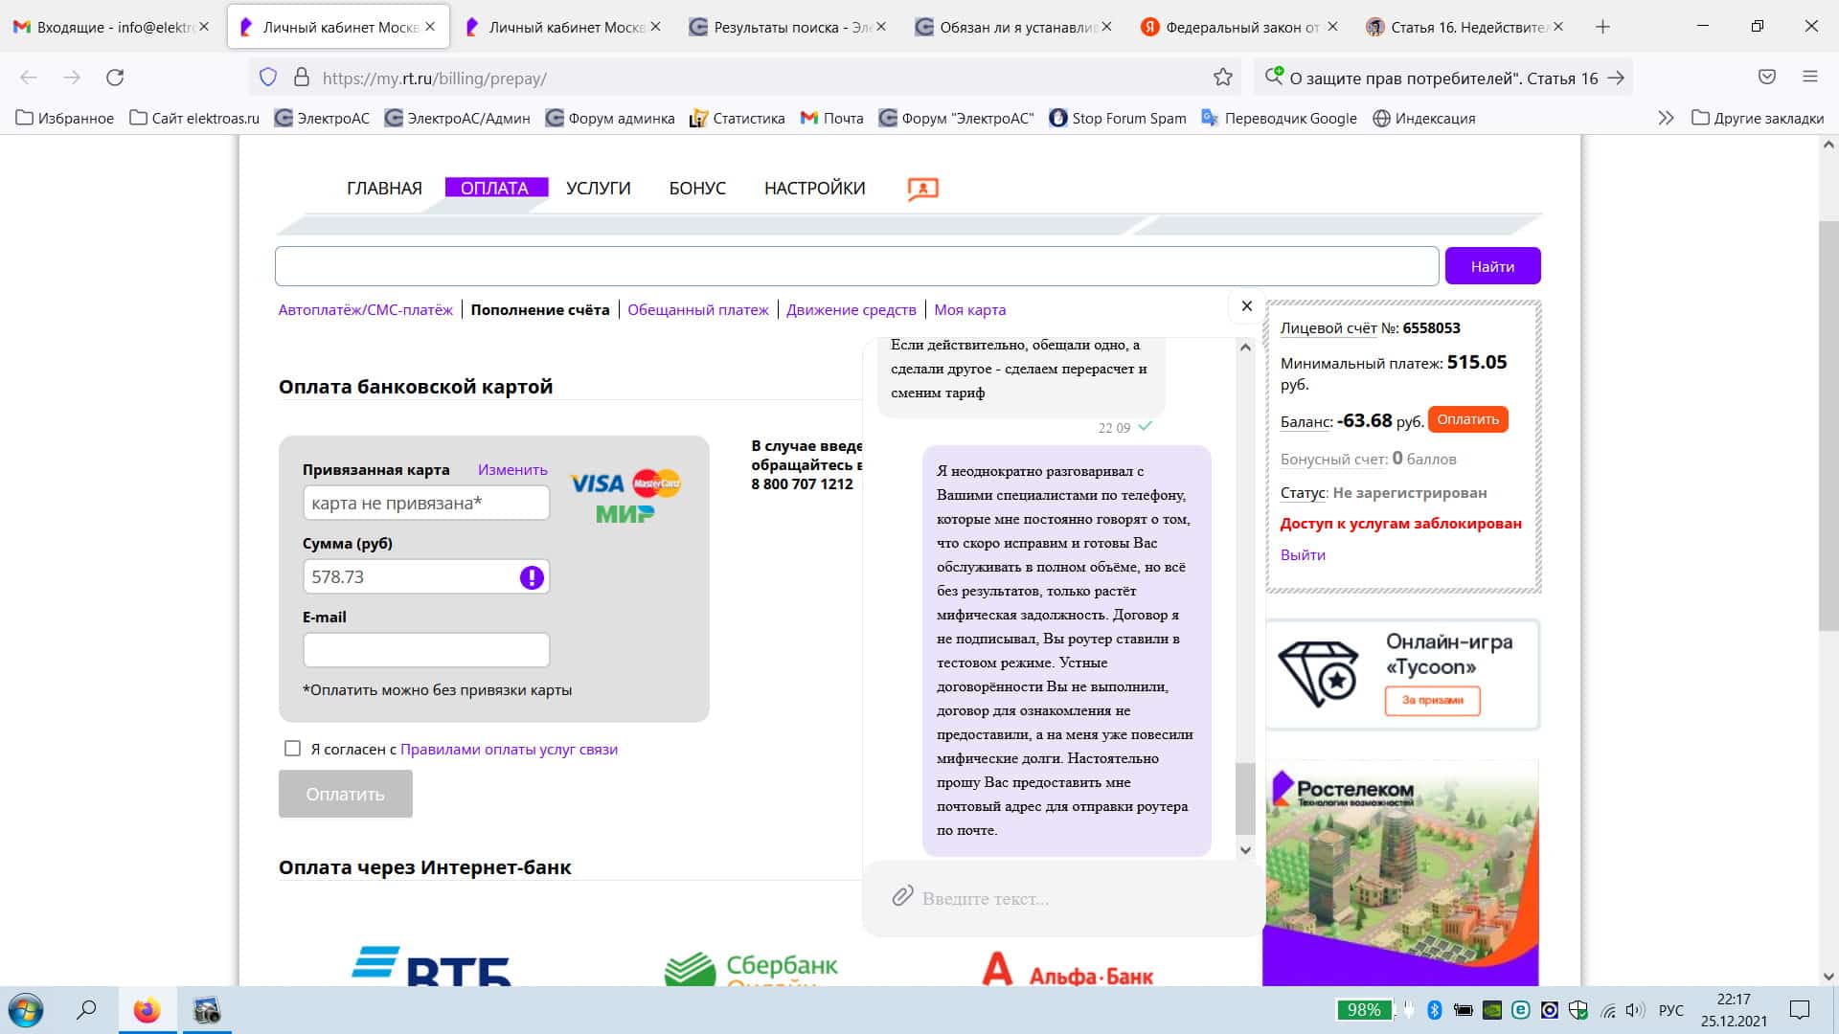The width and height of the screenshot is (1839, 1034).
Task: Check the payment rules agreement box
Action: (292, 749)
